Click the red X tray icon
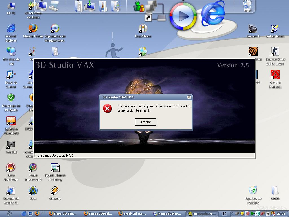This screenshot has height=217, width=289. coord(248,214)
